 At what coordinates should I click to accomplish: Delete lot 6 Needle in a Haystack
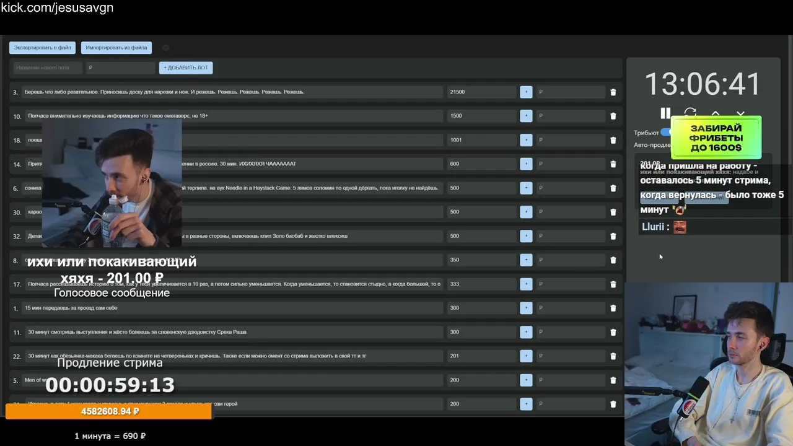pyautogui.click(x=613, y=188)
